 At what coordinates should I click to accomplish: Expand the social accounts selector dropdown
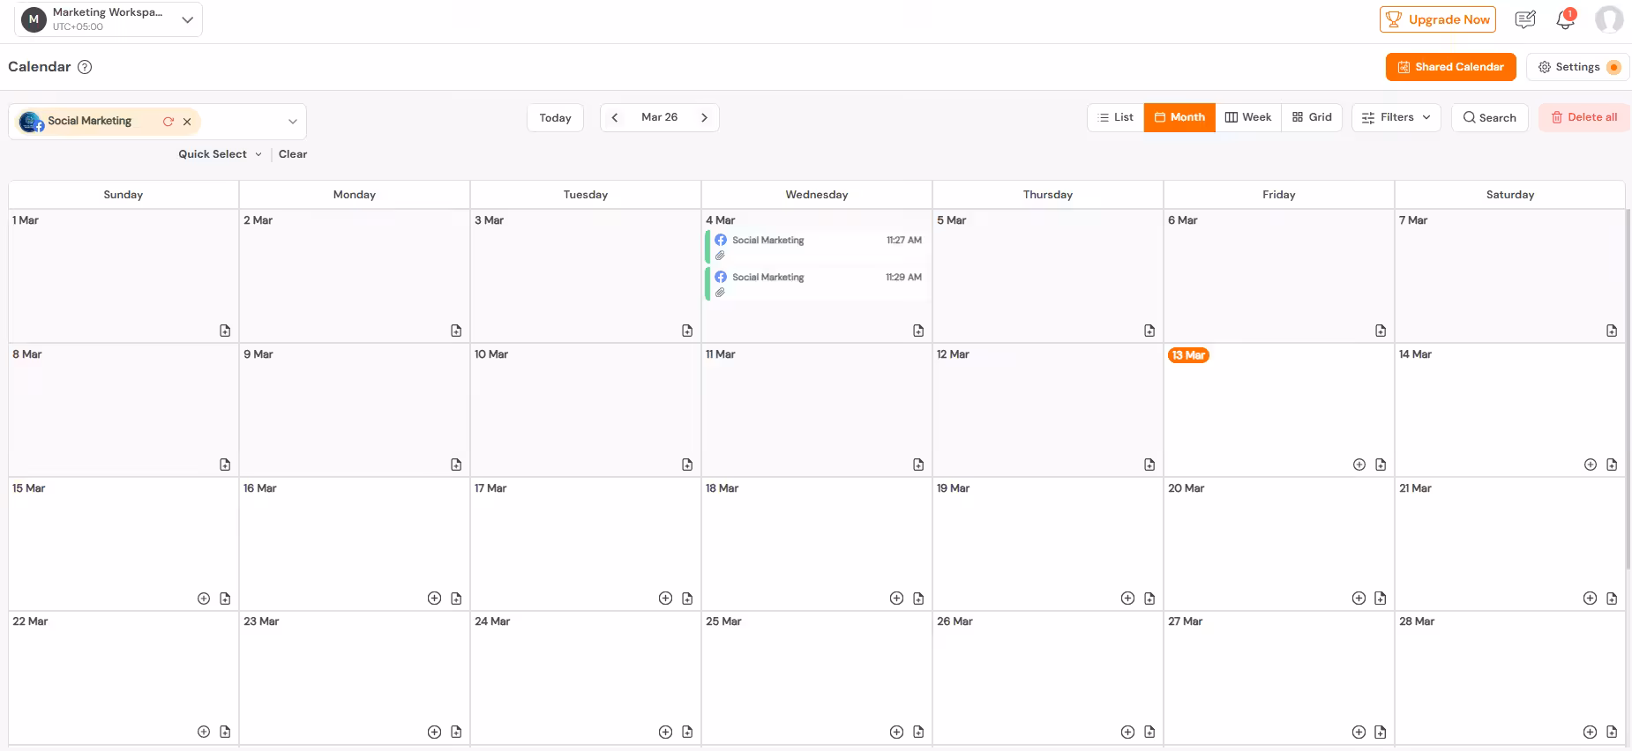pyautogui.click(x=293, y=122)
